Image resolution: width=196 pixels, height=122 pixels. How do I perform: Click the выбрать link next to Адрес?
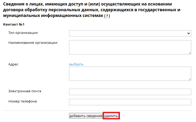point(76,64)
